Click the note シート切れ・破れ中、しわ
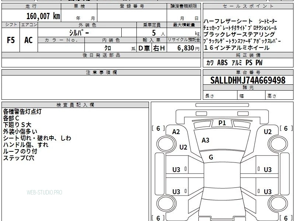Viewport: 295px width, 221px height. click(37, 138)
